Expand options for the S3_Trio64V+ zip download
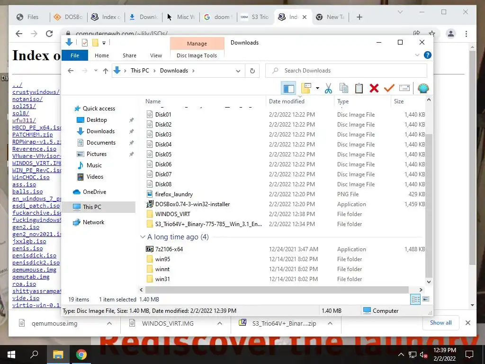Image resolution: width=485 pixels, height=364 pixels. 330,323
